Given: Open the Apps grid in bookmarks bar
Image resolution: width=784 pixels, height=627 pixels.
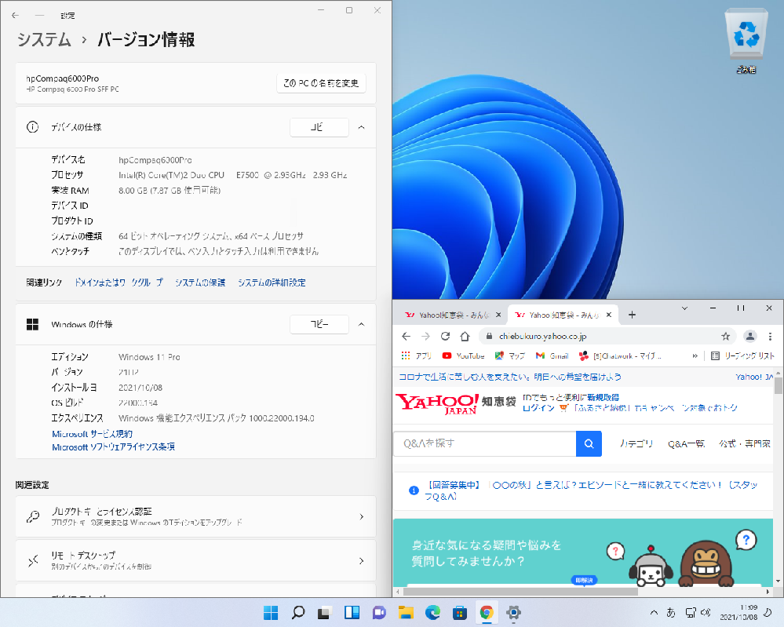Looking at the screenshot, I should point(416,355).
